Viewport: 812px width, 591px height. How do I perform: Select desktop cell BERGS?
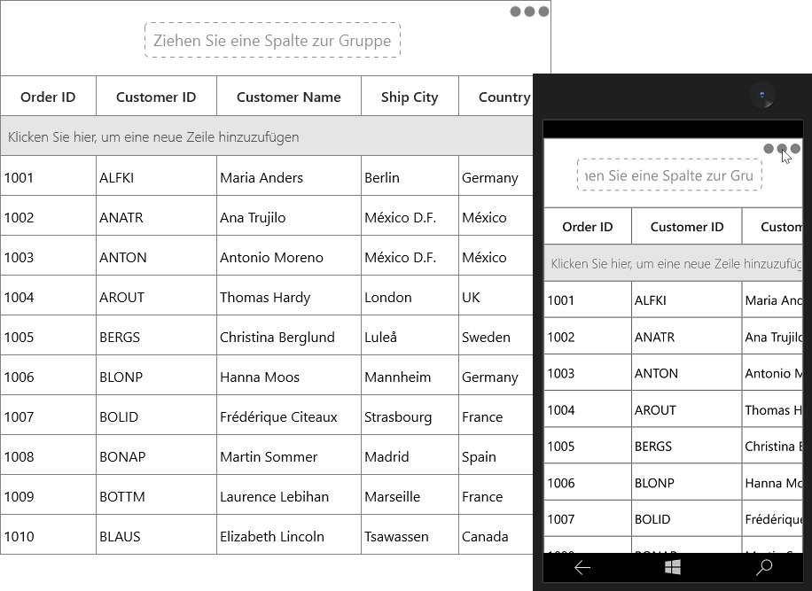(x=156, y=337)
